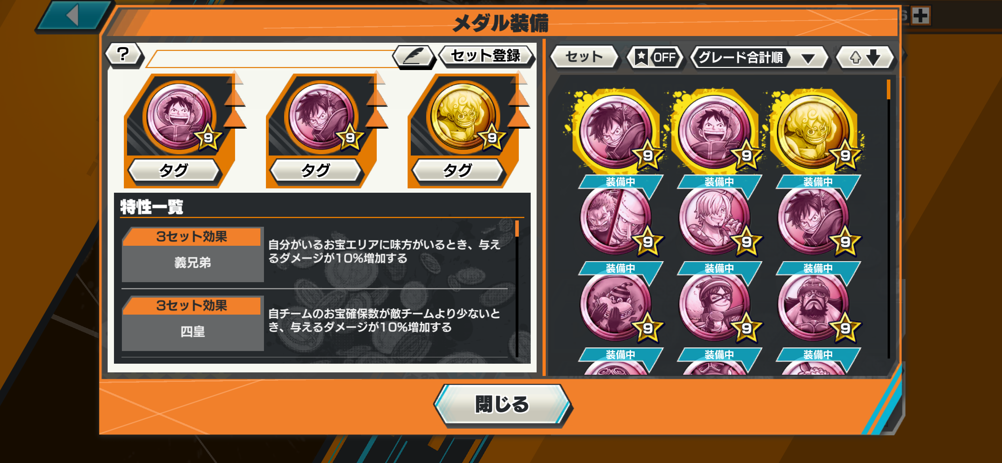The height and width of the screenshot is (463, 1002).
Task: Click the セット登録 button
Action: click(486, 56)
